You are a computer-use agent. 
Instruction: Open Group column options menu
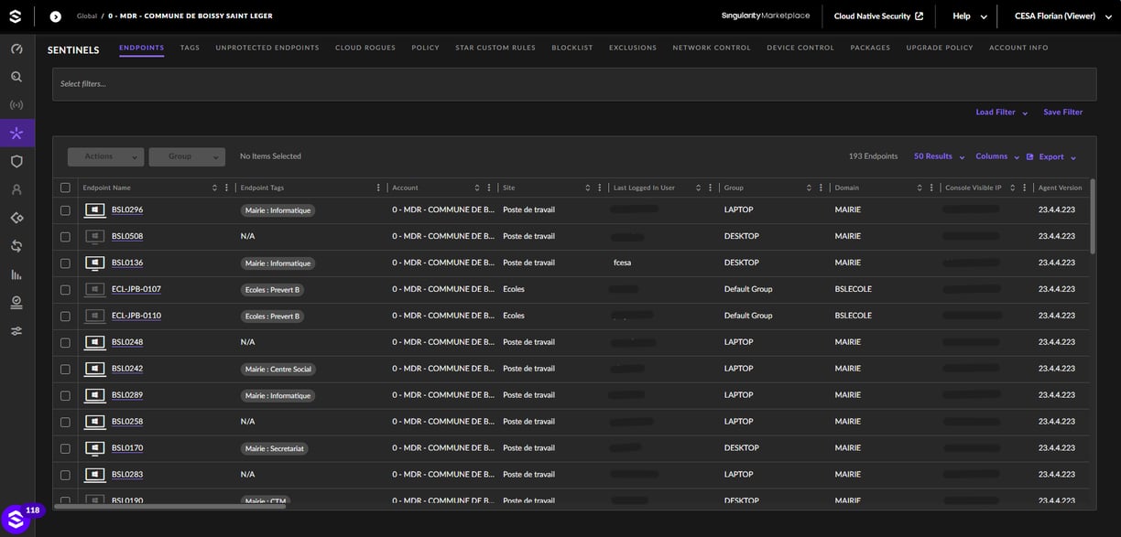[x=822, y=188]
